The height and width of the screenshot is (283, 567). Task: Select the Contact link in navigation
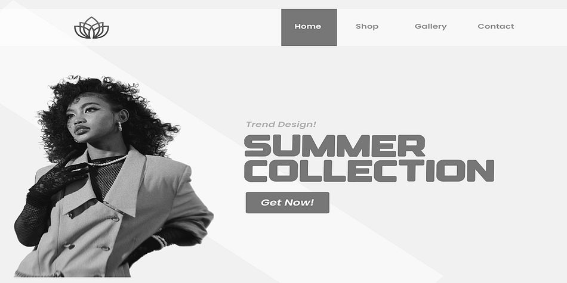pyautogui.click(x=496, y=26)
